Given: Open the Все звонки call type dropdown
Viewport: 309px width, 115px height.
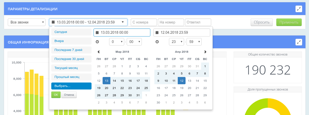Looking at the screenshot, I should [27, 22].
